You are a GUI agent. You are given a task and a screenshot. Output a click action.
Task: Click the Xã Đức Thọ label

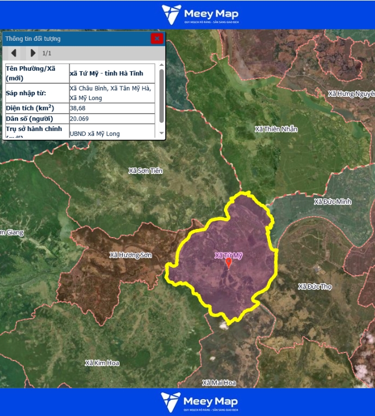315,287
